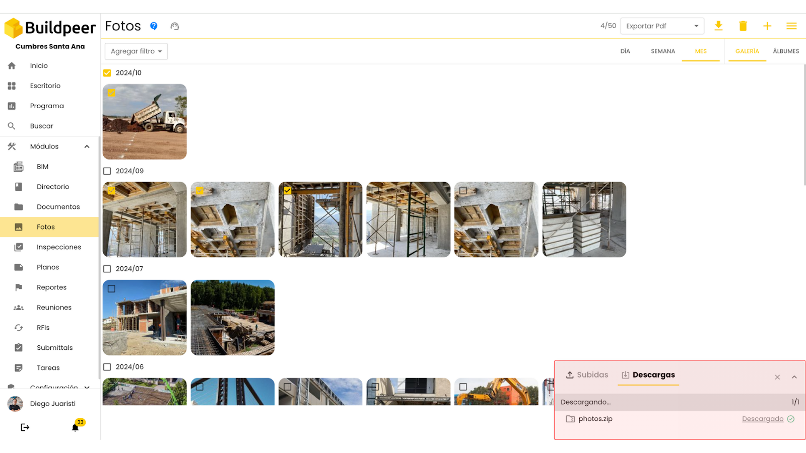Uncheck the dump truck photo checkbox

tap(111, 93)
